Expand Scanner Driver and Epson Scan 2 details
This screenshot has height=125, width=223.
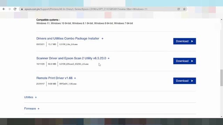tap(108, 58)
